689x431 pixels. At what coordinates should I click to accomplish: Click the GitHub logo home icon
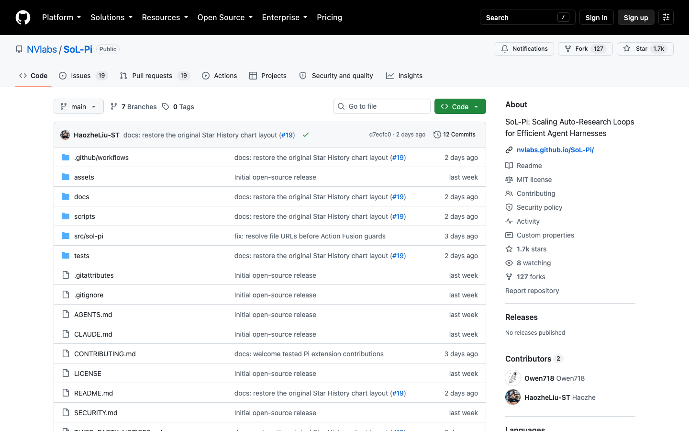coord(23,17)
